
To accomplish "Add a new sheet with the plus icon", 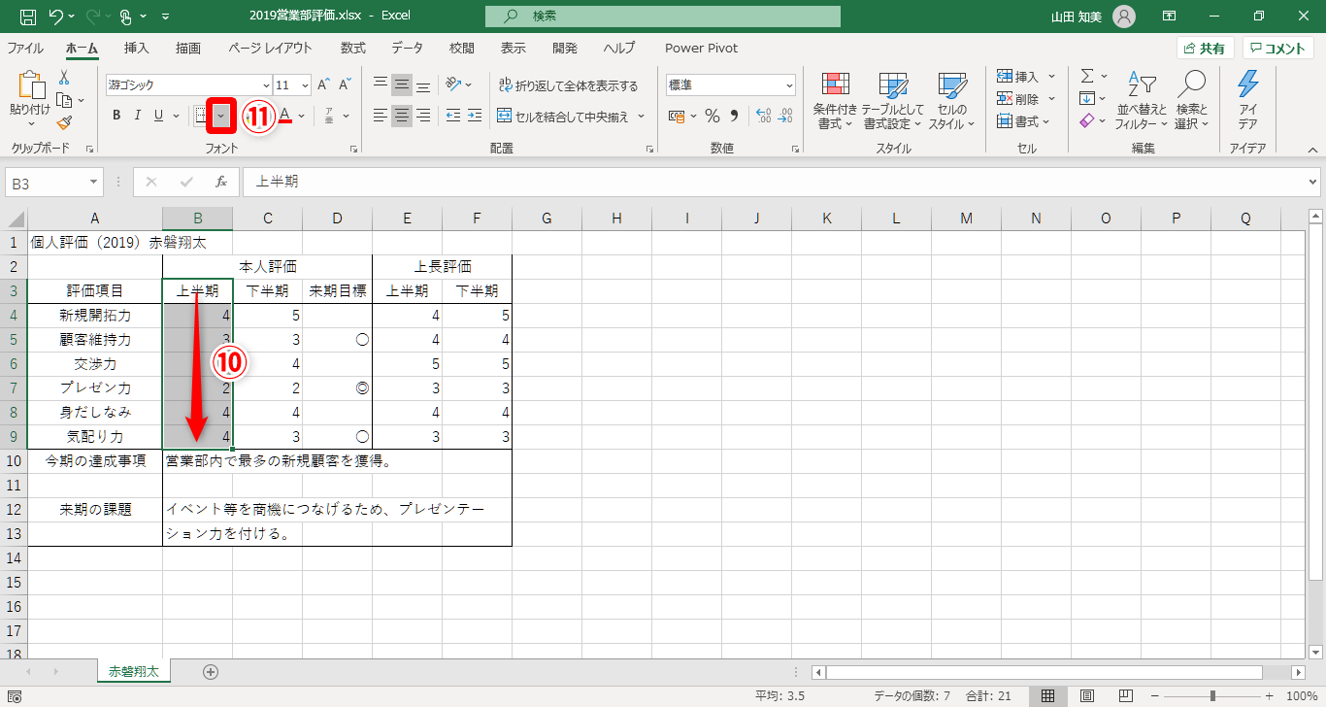I will pos(211,671).
